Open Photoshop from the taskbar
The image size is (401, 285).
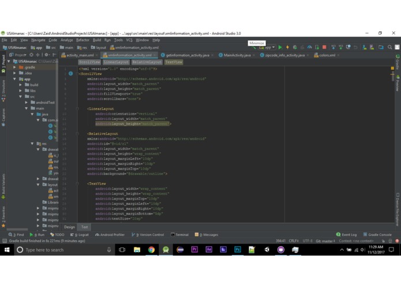tap(238, 249)
